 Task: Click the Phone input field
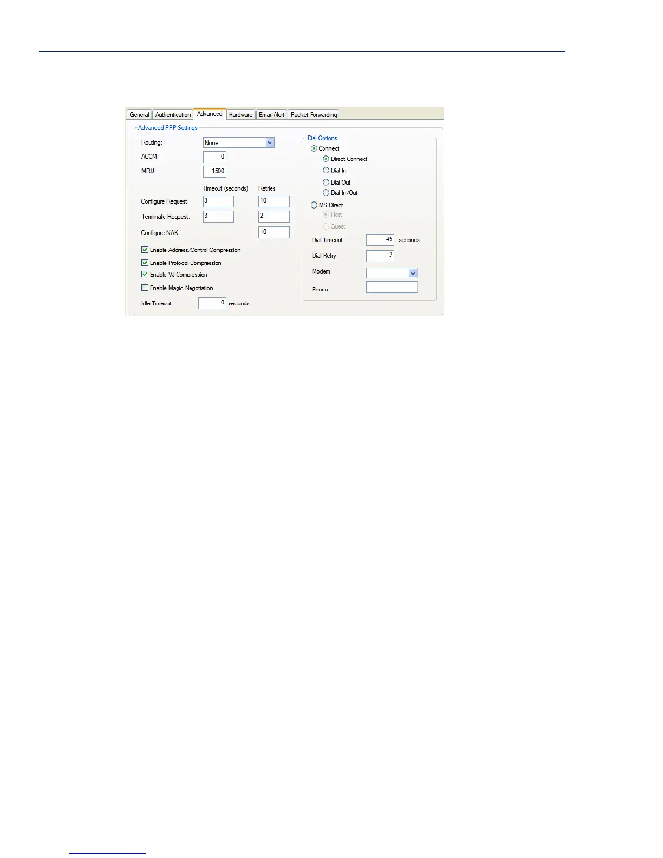pos(392,287)
